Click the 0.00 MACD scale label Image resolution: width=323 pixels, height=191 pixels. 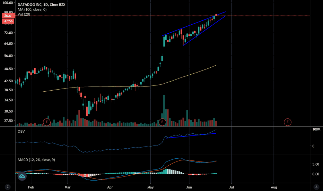tap(316, 174)
